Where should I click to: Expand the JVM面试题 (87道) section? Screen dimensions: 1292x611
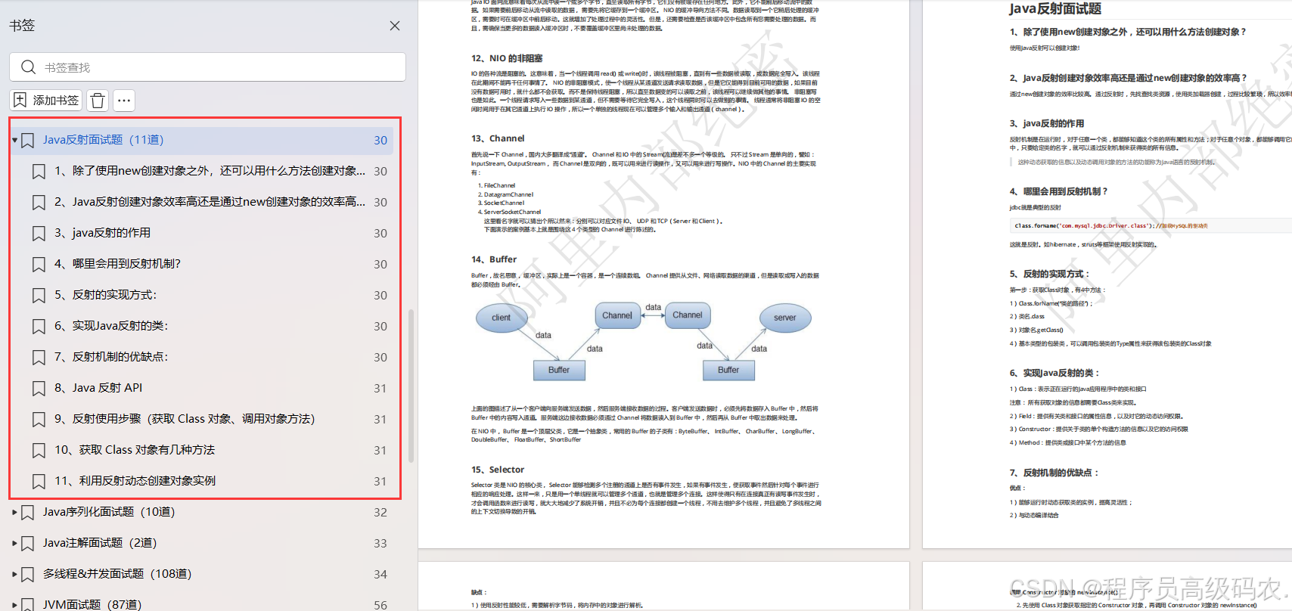pos(14,605)
